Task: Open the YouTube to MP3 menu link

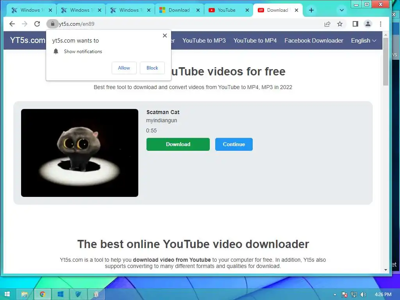Action: [x=204, y=41]
